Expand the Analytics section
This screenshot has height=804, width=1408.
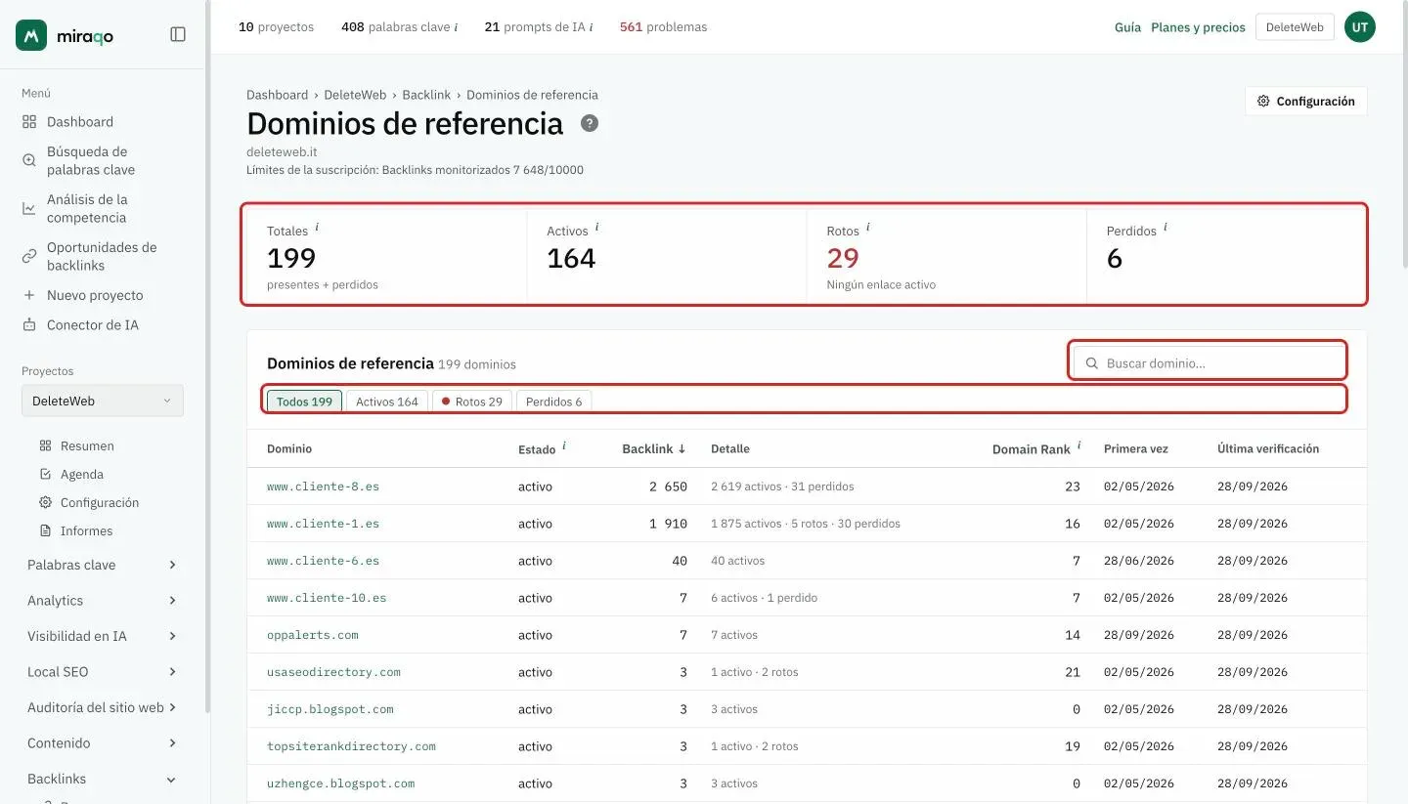pyautogui.click(x=103, y=601)
